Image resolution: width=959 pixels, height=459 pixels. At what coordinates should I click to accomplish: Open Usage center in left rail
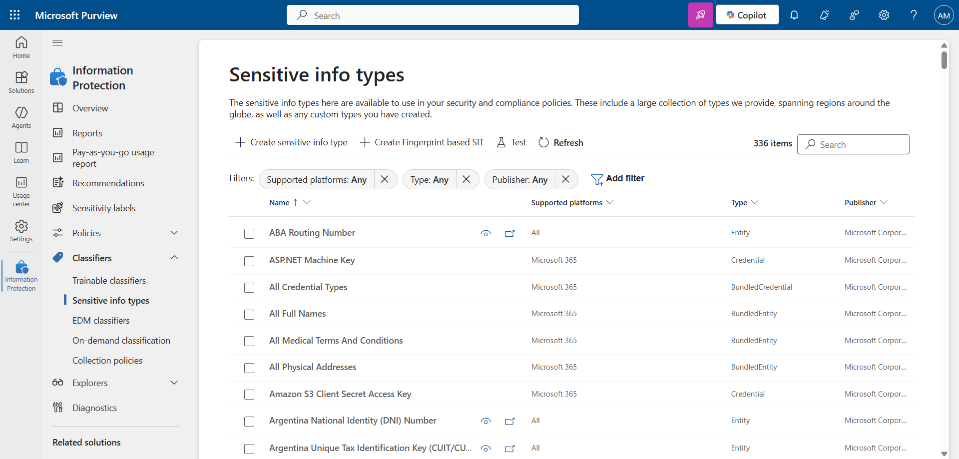tap(21, 191)
